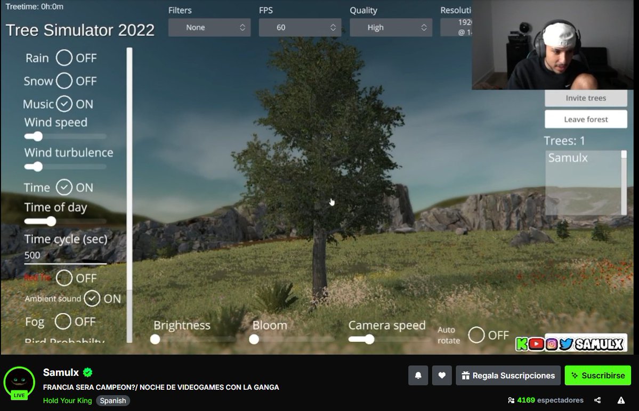Turn on Auto rotate toggle
Image resolution: width=639 pixels, height=411 pixels.
[x=476, y=335]
